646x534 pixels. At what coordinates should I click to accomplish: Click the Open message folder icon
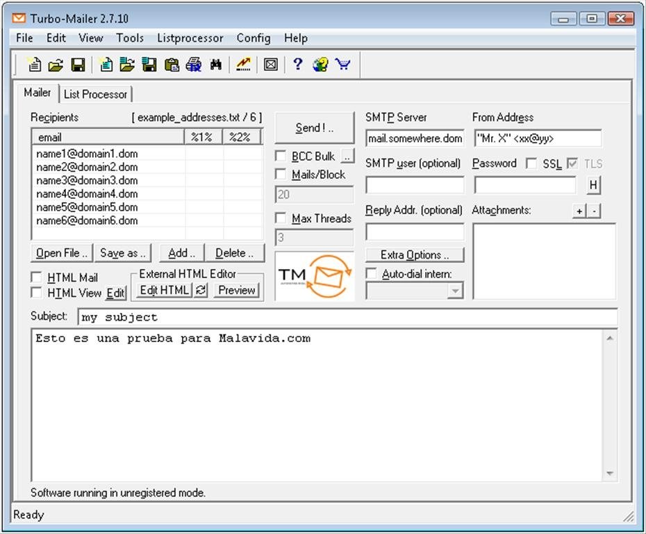pos(56,65)
